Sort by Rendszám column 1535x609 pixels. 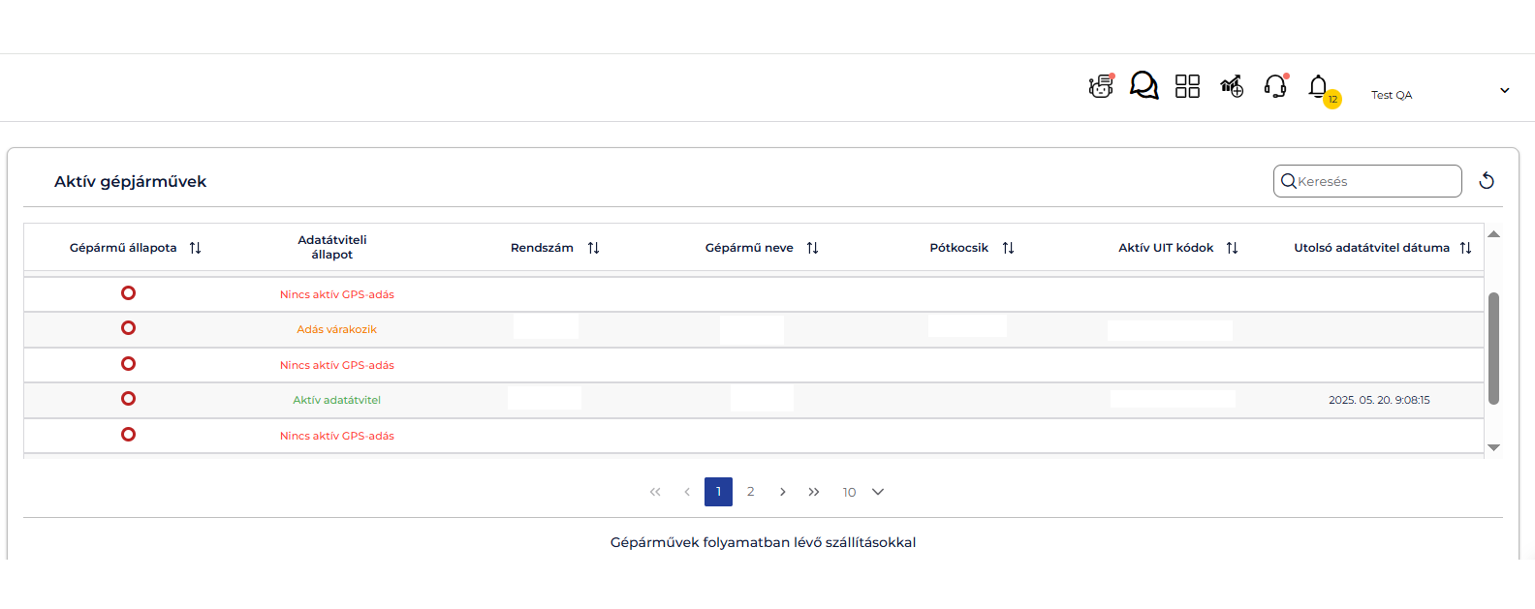pos(593,248)
